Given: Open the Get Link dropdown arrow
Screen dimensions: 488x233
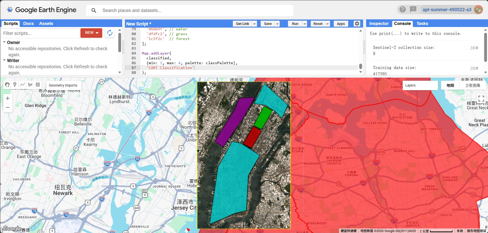Looking at the screenshot, I should pos(254,24).
